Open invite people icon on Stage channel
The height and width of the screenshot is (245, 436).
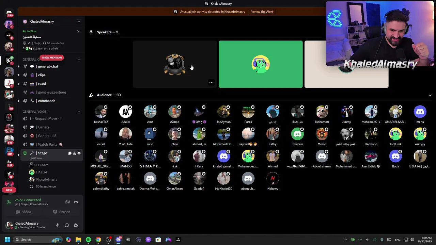74,153
